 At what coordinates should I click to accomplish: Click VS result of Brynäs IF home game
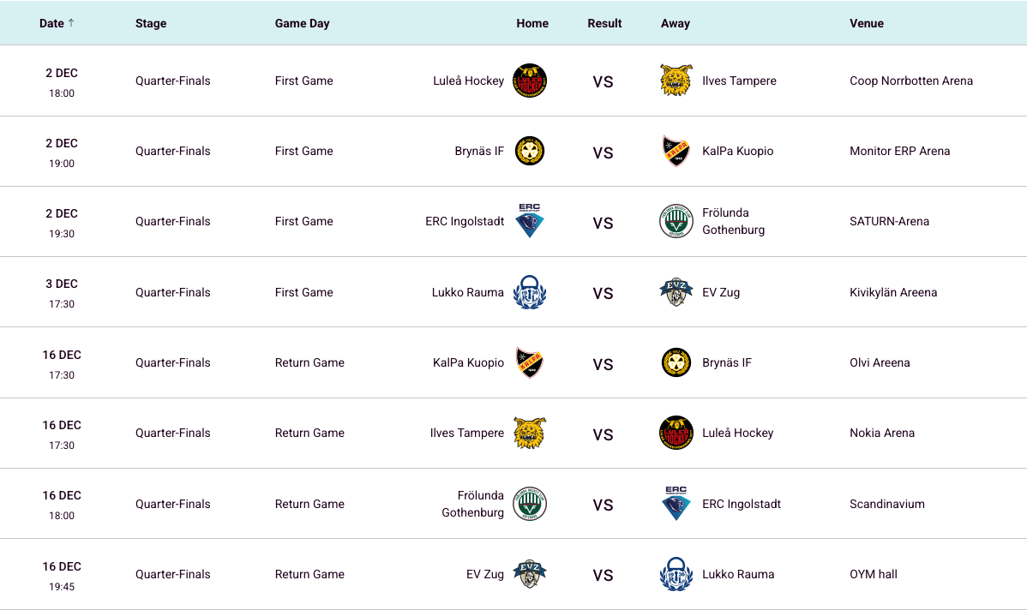pos(603,152)
